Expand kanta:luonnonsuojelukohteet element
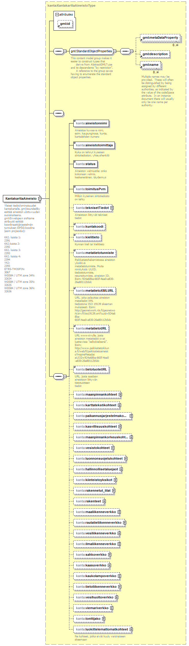189x646 pixels. pos(126,458)
